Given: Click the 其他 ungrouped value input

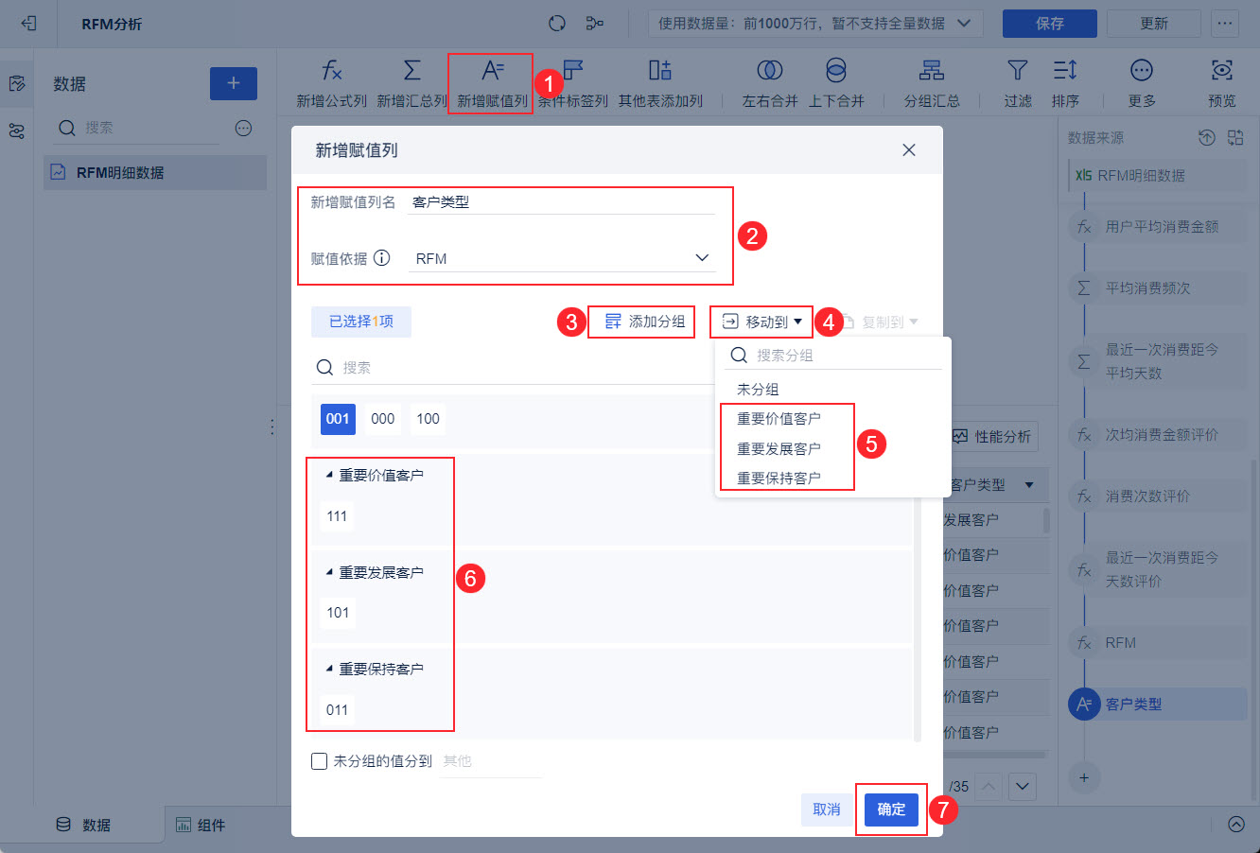Looking at the screenshot, I should coord(491,761).
